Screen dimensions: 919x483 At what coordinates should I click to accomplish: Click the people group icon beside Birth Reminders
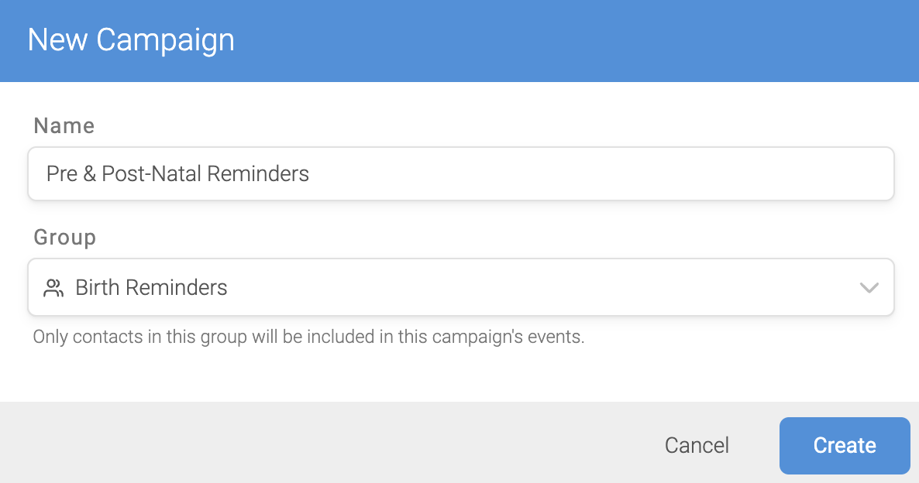[53, 287]
